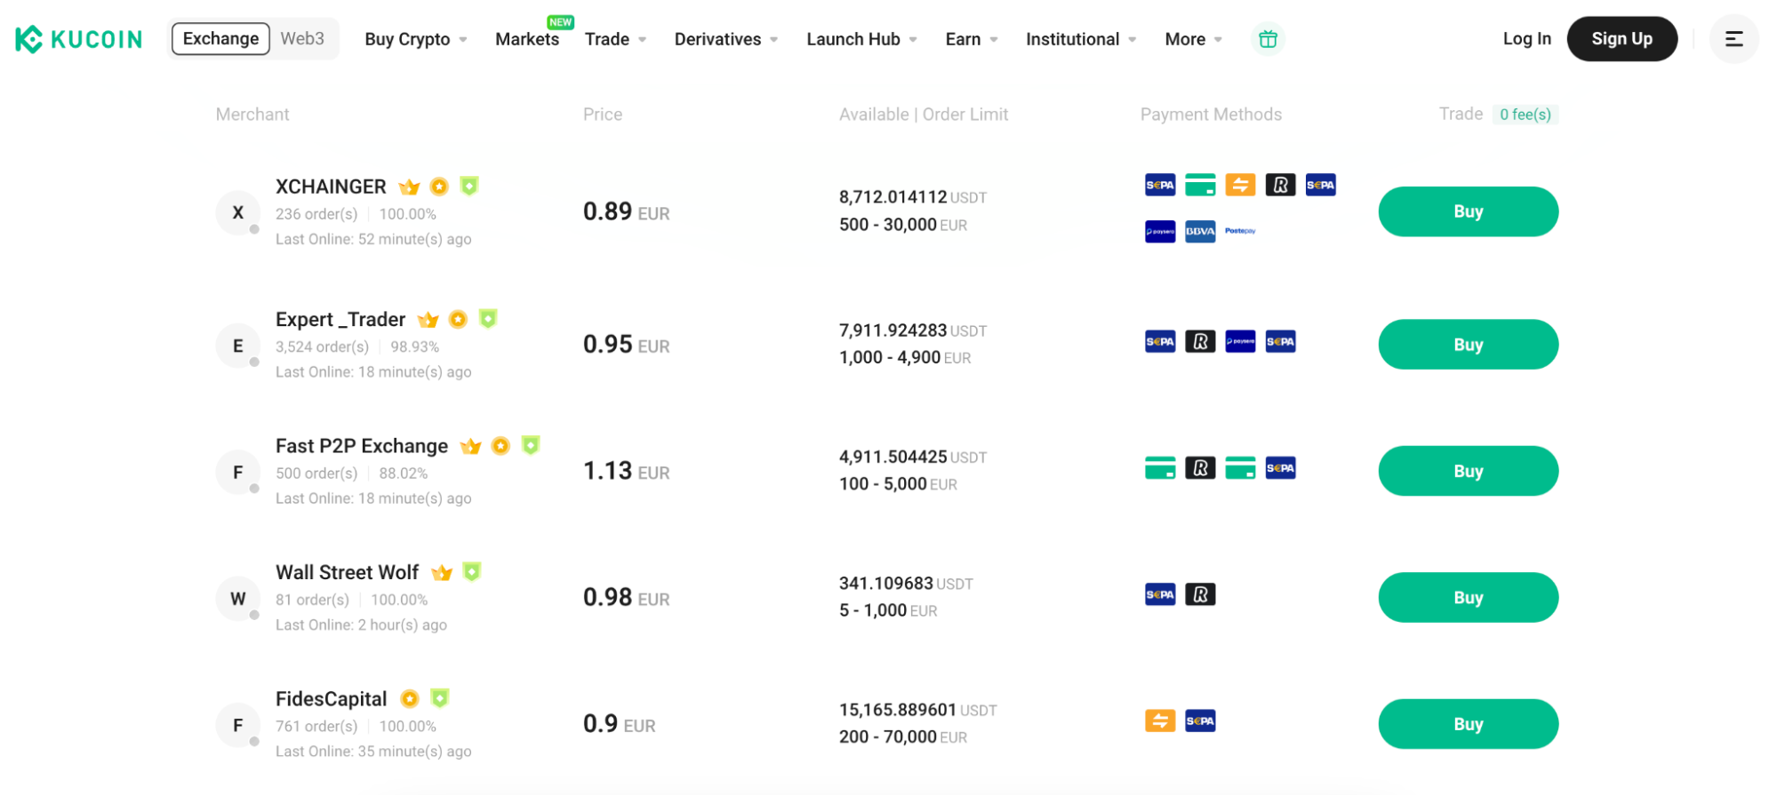
Task: Switch to Web3 mode
Action: [302, 38]
